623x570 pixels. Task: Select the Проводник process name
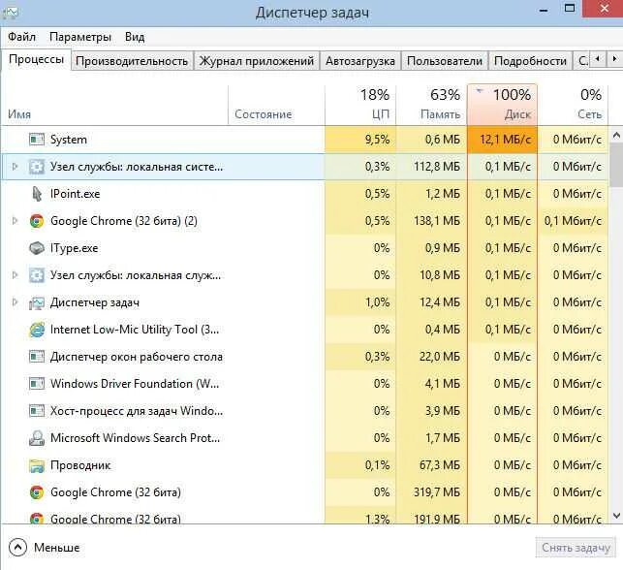click(80, 465)
